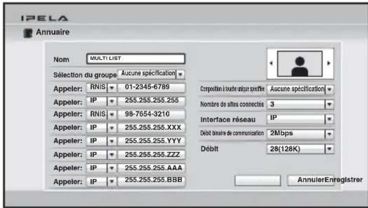Open IP type dropdown beside 255.255.255.XXX

(x=102, y=128)
